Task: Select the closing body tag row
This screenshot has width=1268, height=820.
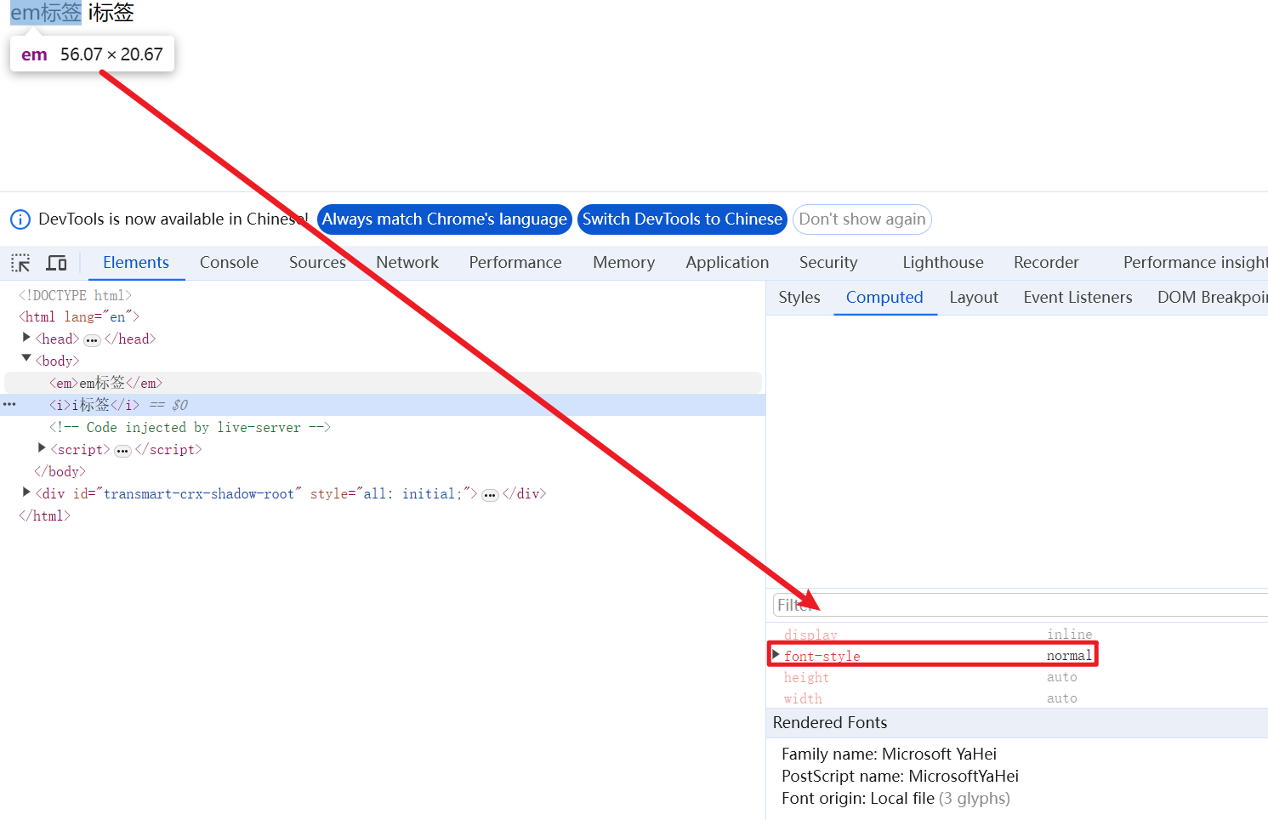Action: [x=60, y=471]
